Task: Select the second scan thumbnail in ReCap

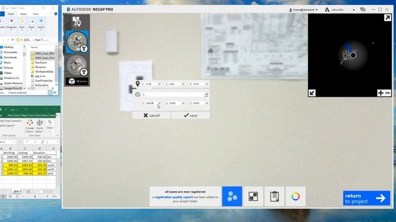Action: [77, 65]
